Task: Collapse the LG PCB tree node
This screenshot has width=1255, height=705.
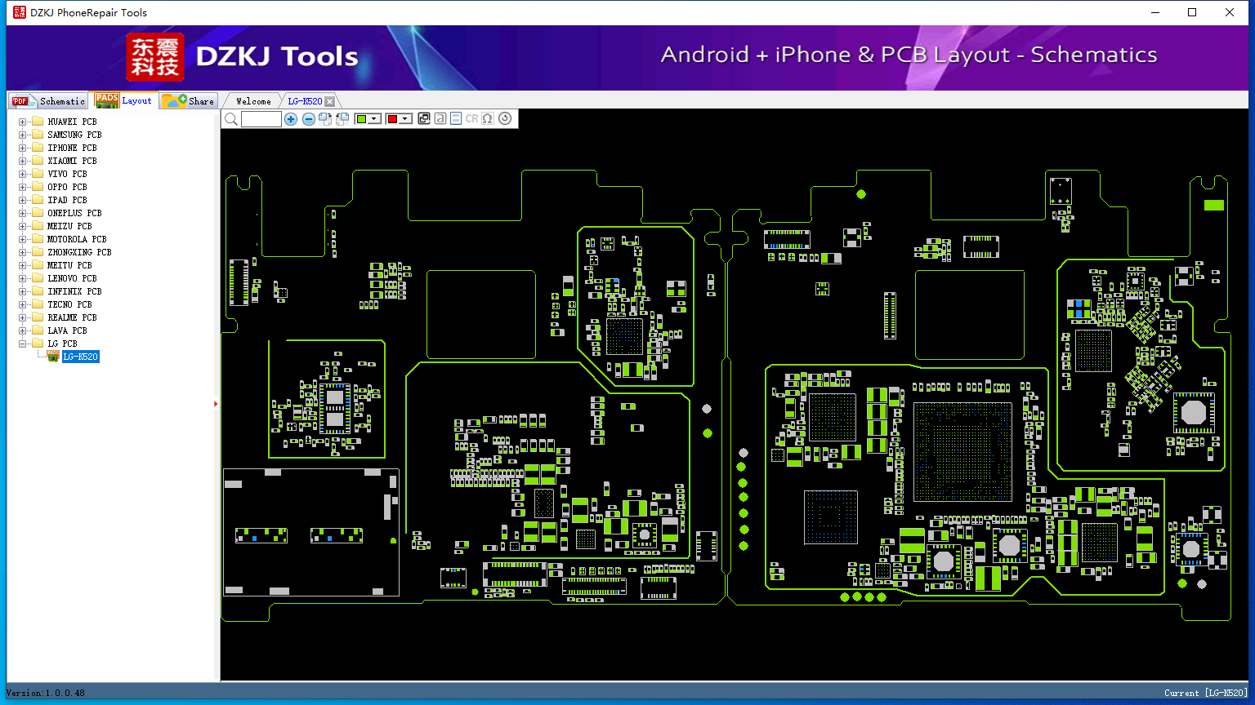Action: point(23,344)
